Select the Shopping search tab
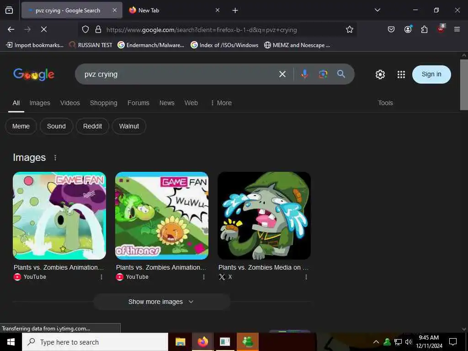 pos(104,103)
